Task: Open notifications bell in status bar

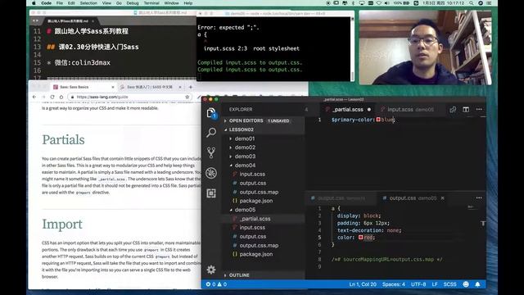Action: pos(477,284)
